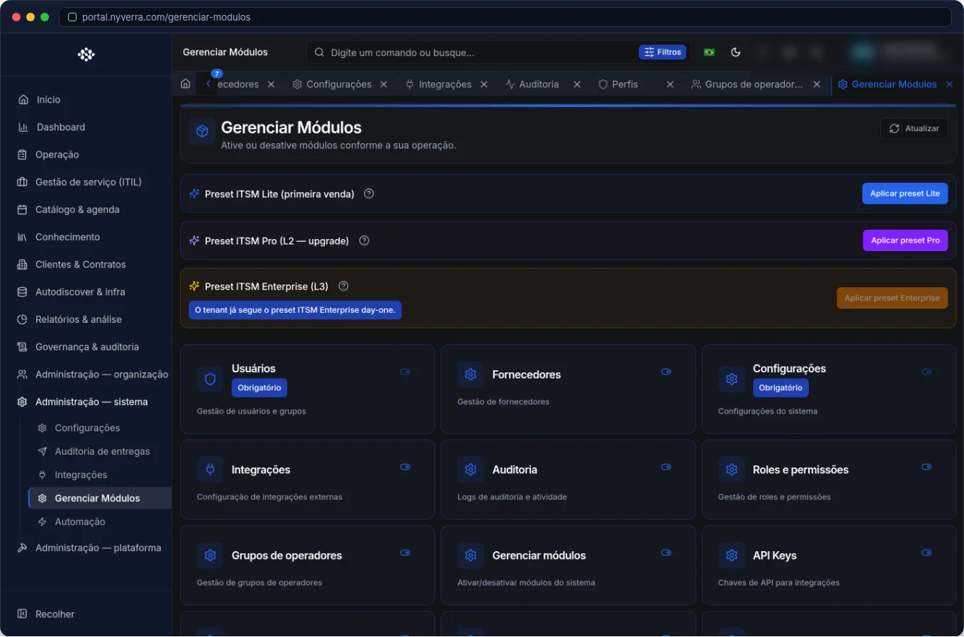Close the Integrações tab
The width and height of the screenshot is (964, 637).
pos(484,84)
